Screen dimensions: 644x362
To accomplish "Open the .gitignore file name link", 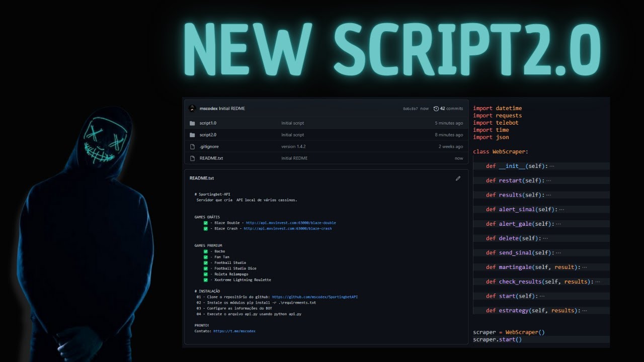I will pyautogui.click(x=209, y=146).
